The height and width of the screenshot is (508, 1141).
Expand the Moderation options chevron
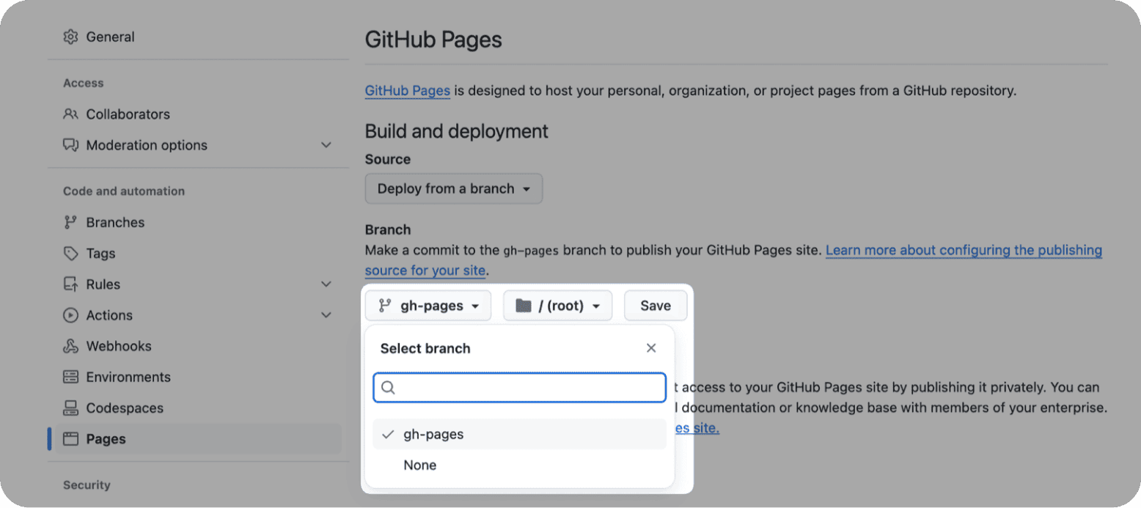326,145
